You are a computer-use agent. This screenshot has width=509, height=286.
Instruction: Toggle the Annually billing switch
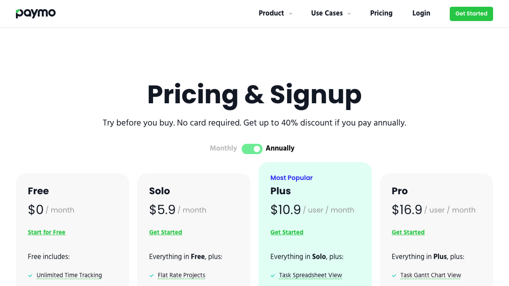pos(252,148)
